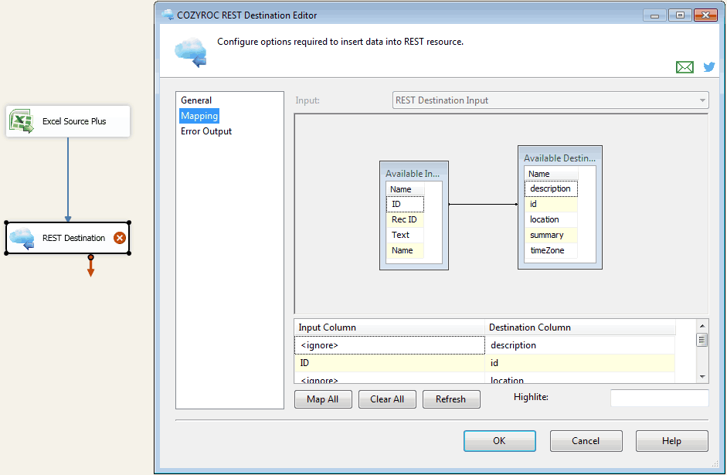727x475 pixels.
Task: Select the General page
Action: (x=196, y=100)
